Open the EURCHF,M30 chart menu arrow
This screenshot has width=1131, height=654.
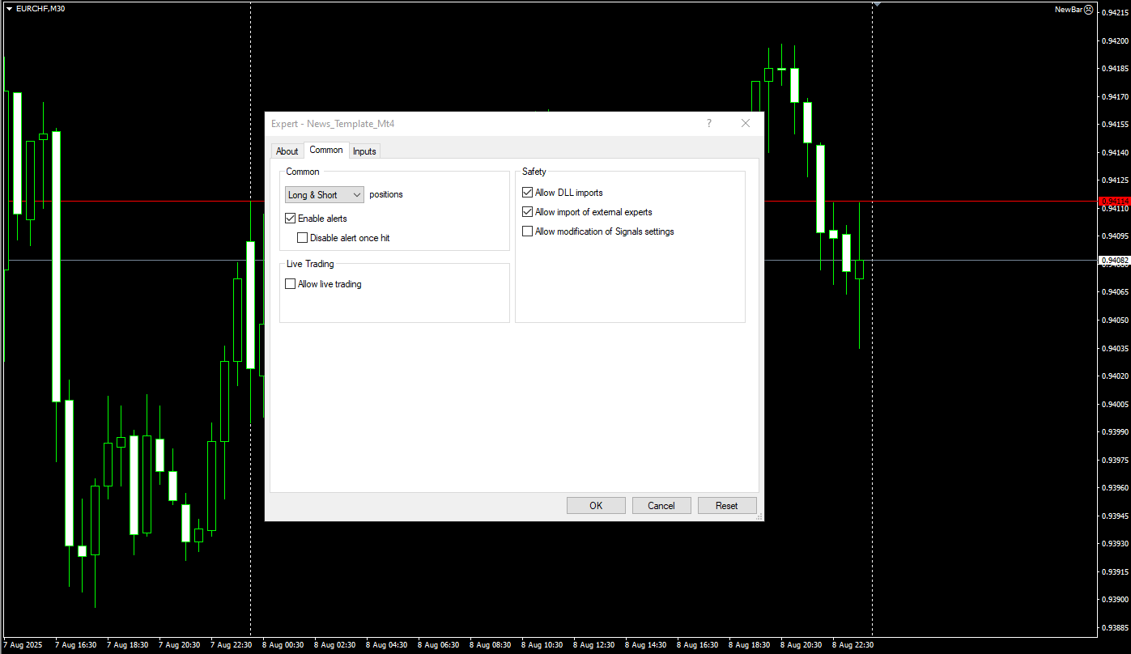pyautogui.click(x=9, y=8)
